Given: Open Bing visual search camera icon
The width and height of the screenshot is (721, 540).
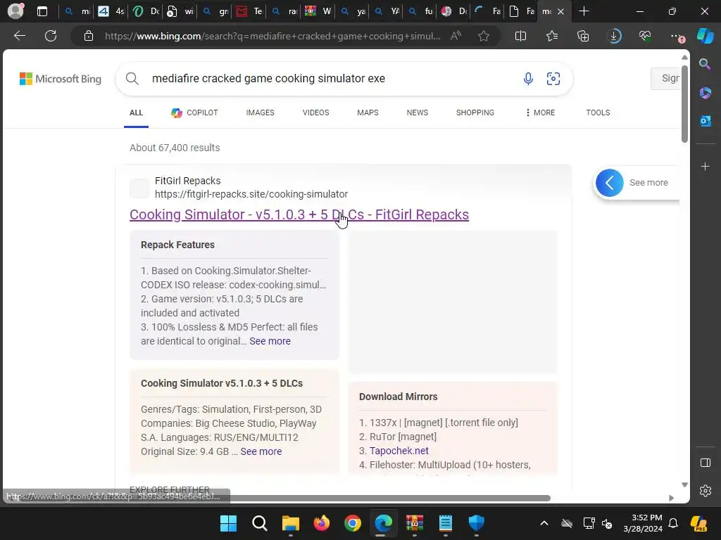Looking at the screenshot, I should [x=553, y=79].
